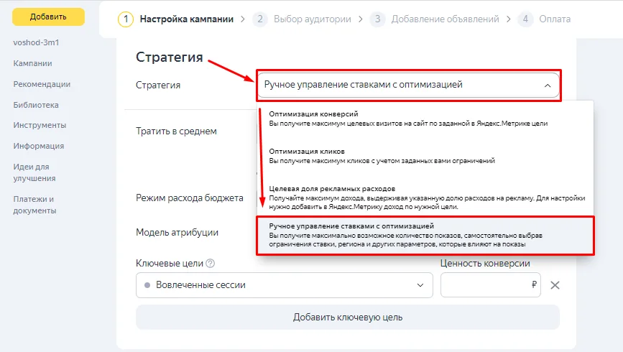The height and width of the screenshot is (352, 623).
Task: Open Инструменты in the sidebar
Action: [40, 125]
